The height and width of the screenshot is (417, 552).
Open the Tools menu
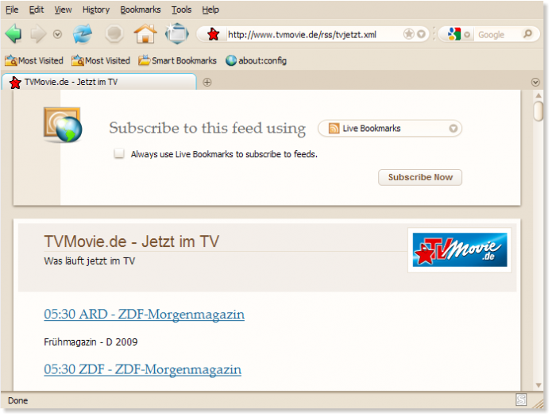click(182, 10)
